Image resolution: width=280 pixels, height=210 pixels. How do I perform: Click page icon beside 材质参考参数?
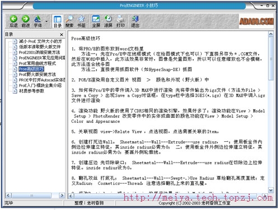point(15,91)
